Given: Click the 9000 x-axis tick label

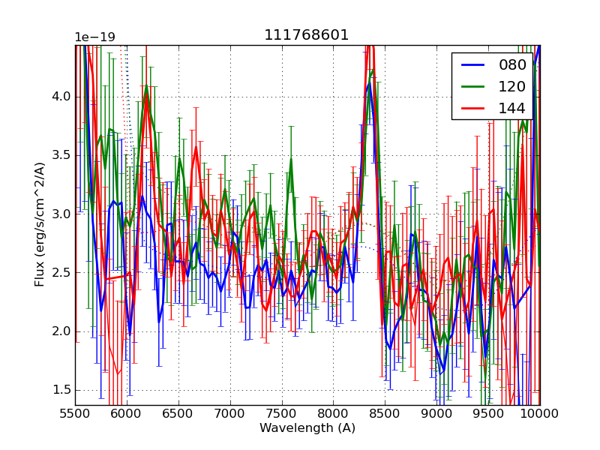Looking at the screenshot, I should 436,413.
